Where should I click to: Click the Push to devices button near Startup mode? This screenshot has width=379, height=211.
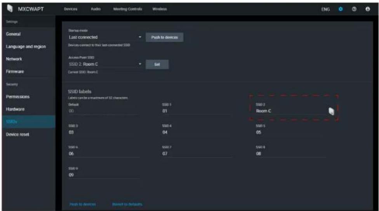[x=164, y=37]
